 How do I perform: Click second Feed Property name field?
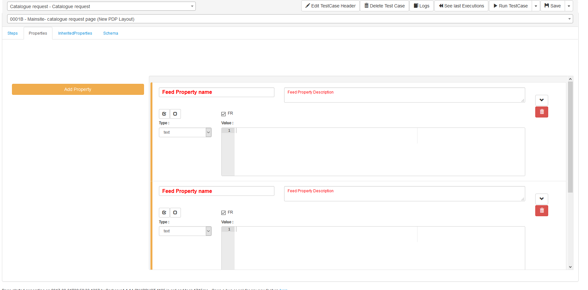[x=216, y=191]
